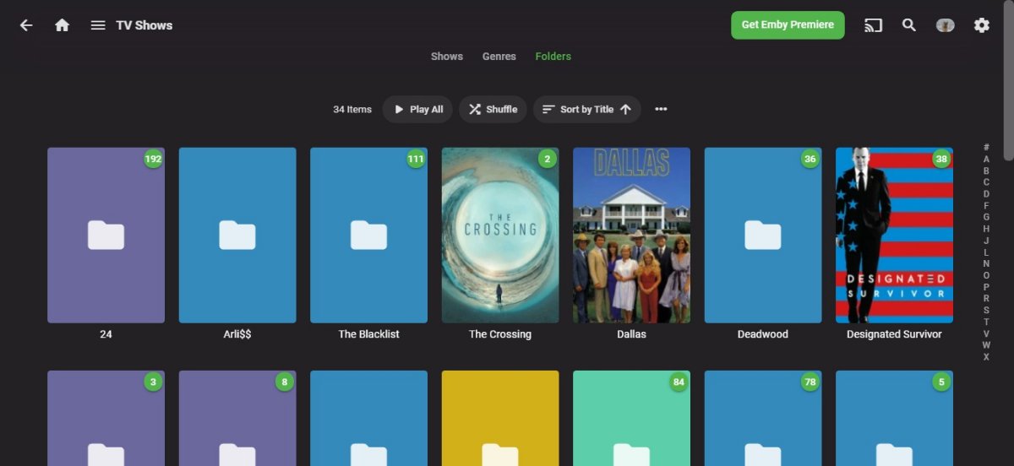Open the user profile avatar
This screenshot has width=1014, height=466.
pyautogui.click(x=946, y=25)
